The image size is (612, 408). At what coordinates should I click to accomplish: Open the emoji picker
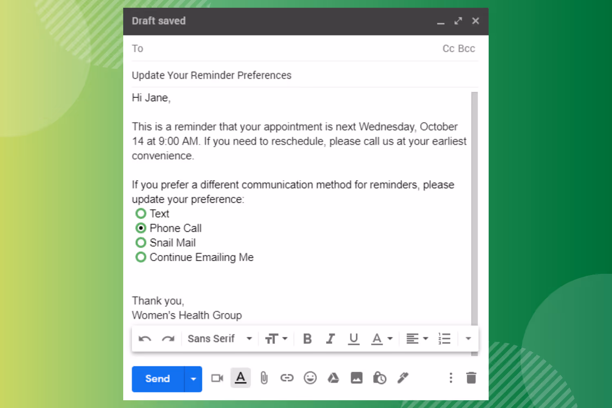click(310, 378)
